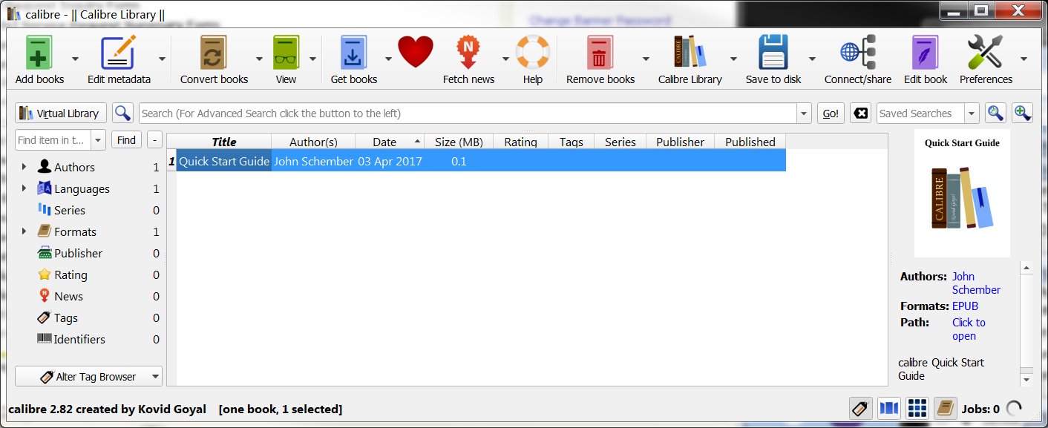This screenshot has width=1048, height=428.
Task: Expand the Formats tree category
Action: (24, 231)
